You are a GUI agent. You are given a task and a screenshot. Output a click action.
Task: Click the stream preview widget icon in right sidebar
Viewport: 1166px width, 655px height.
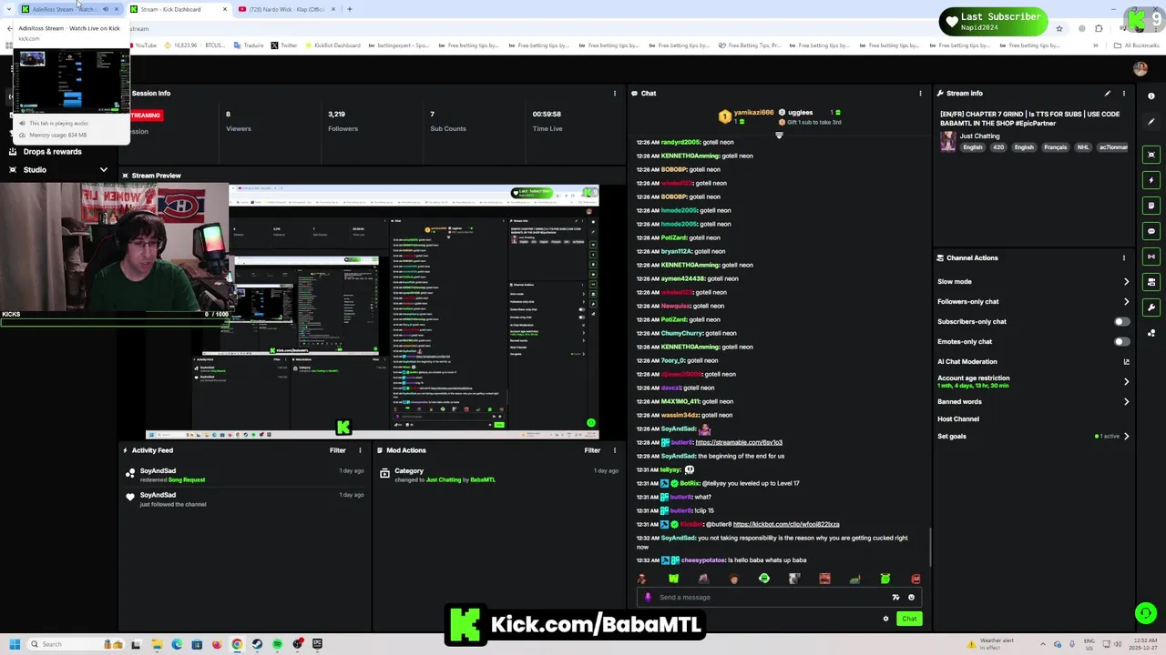pos(1151,155)
